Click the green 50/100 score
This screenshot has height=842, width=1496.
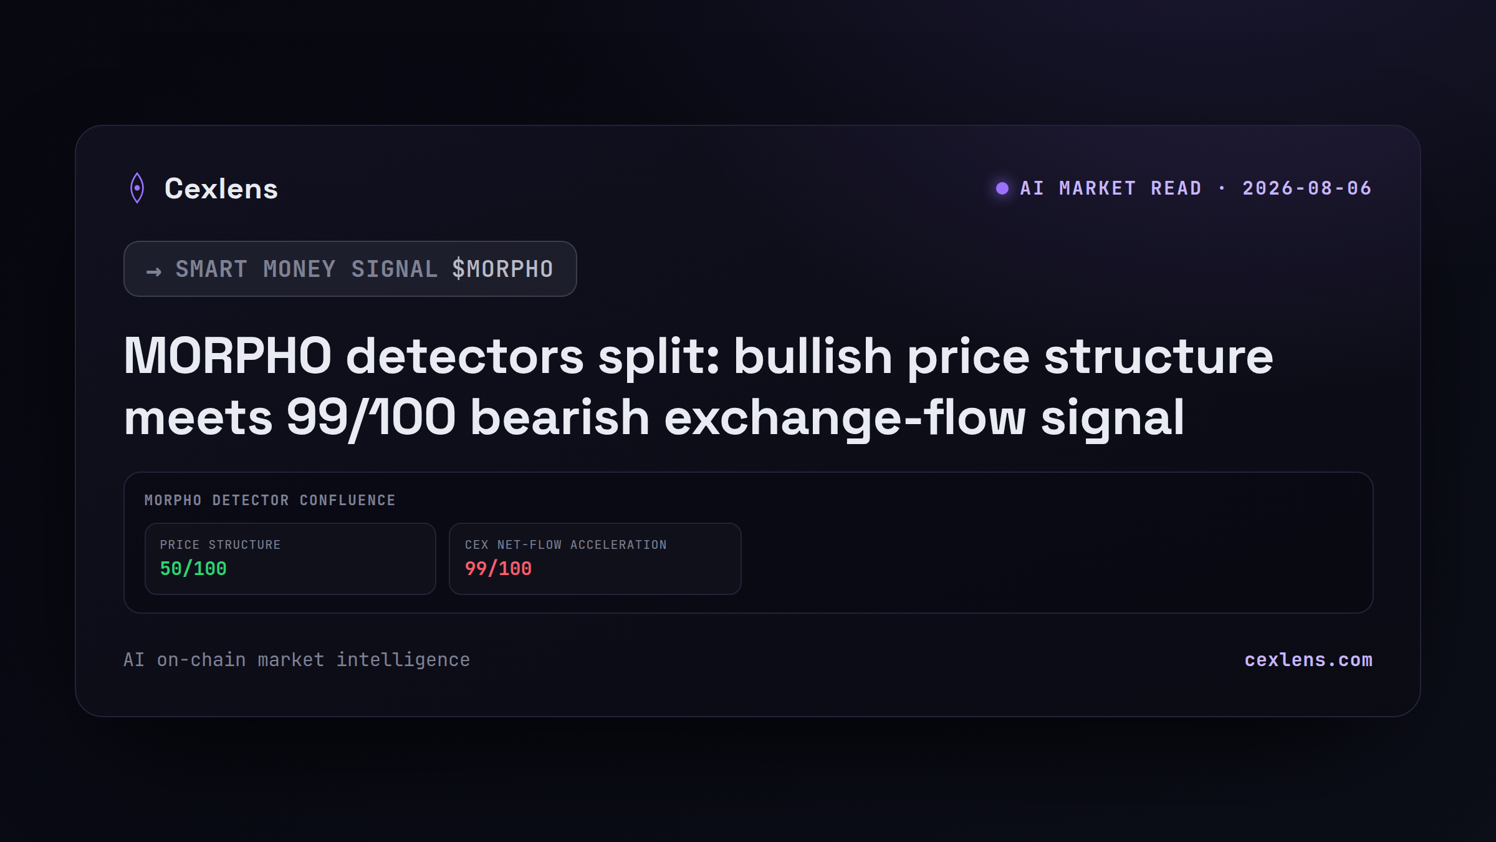(193, 569)
